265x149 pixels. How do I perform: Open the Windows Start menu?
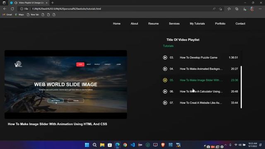pyautogui.click(x=87, y=145)
